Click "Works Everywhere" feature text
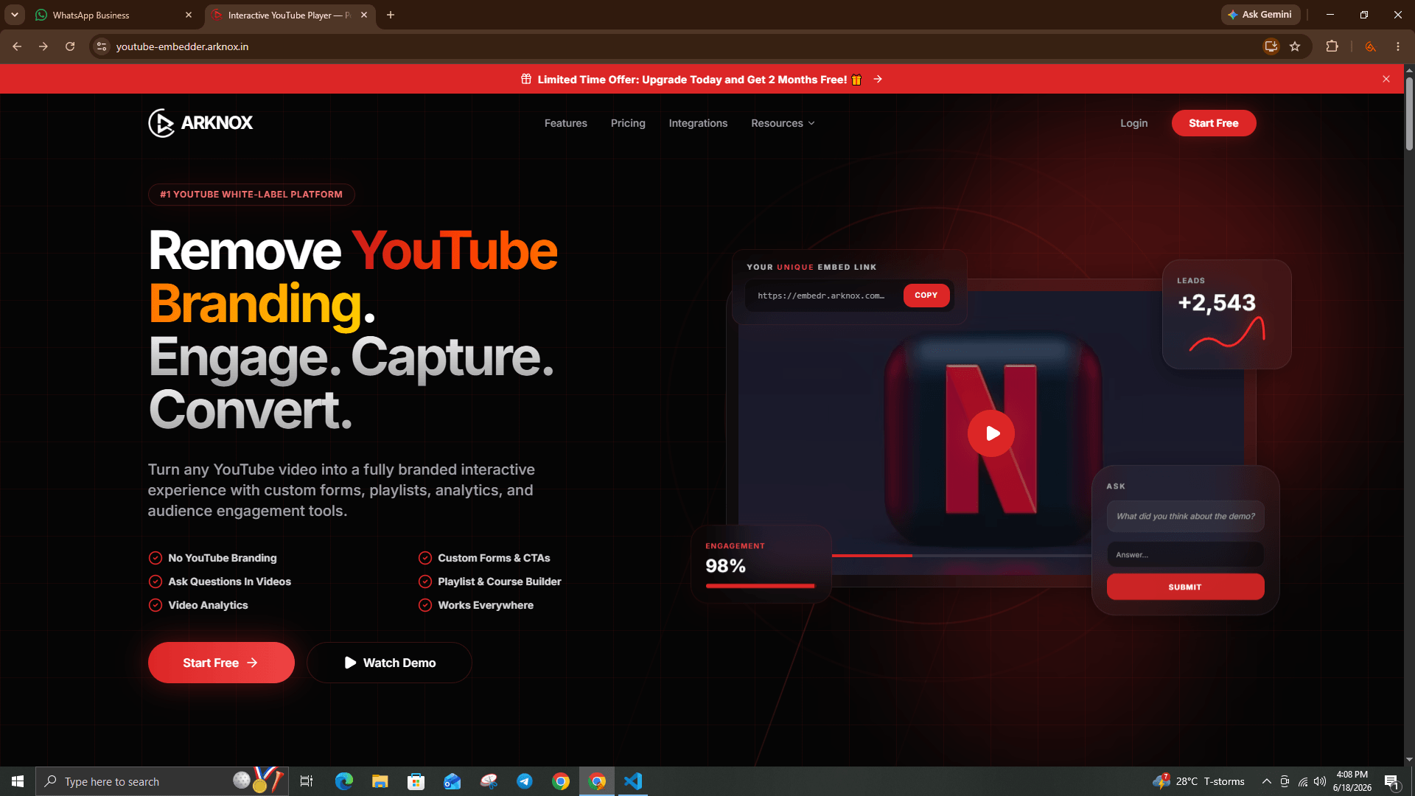1415x796 pixels. point(486,605)
